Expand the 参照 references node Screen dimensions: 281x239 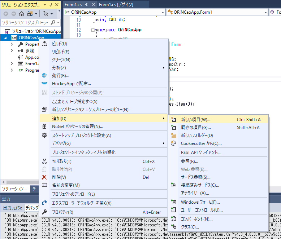12,50
